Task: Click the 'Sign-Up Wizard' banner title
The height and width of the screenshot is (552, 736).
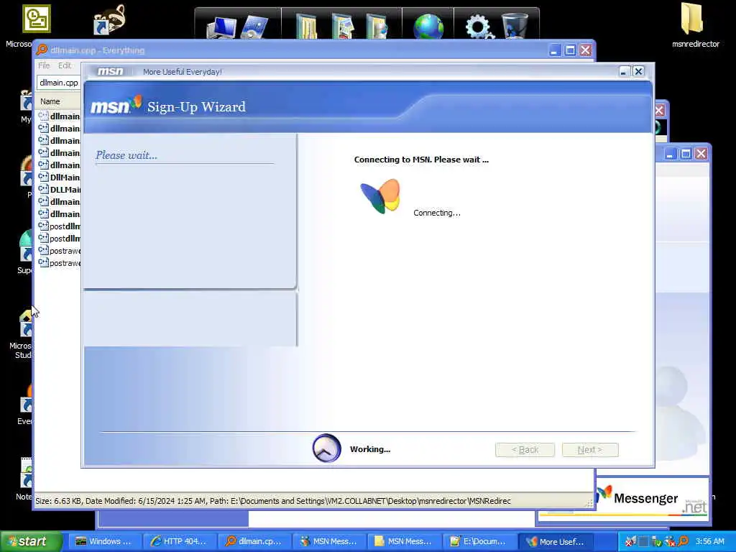Action: click(x=196, y=106)
